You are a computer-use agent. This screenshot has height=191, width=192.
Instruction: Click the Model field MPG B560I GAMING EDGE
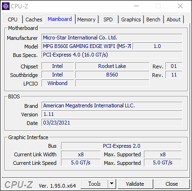coord(87,46)
